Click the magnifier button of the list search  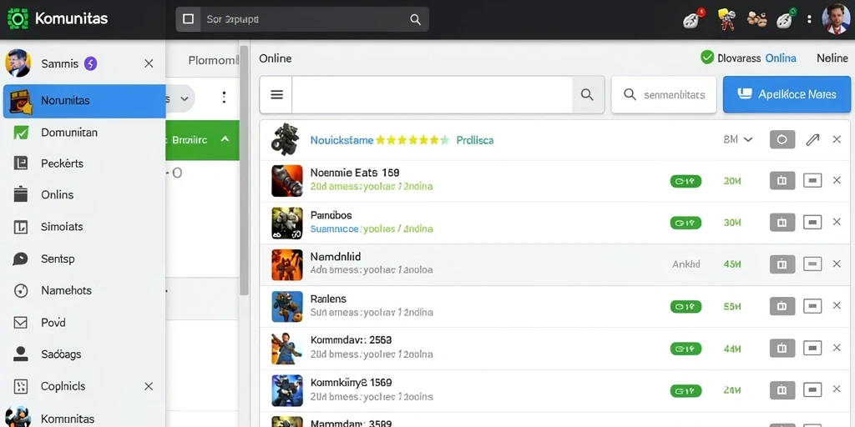(587, 95)
